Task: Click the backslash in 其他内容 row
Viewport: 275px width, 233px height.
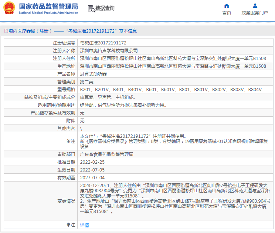Action: pyautogui.click(x=81, y=129)
